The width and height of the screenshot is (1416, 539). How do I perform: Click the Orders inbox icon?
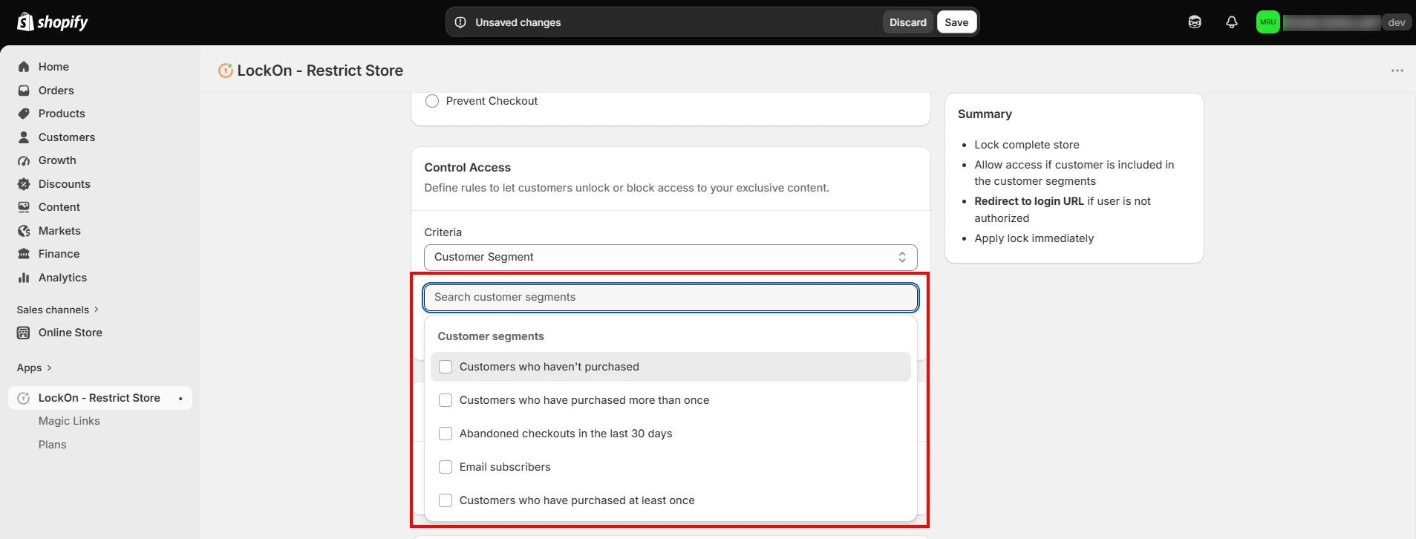point(24,91)
